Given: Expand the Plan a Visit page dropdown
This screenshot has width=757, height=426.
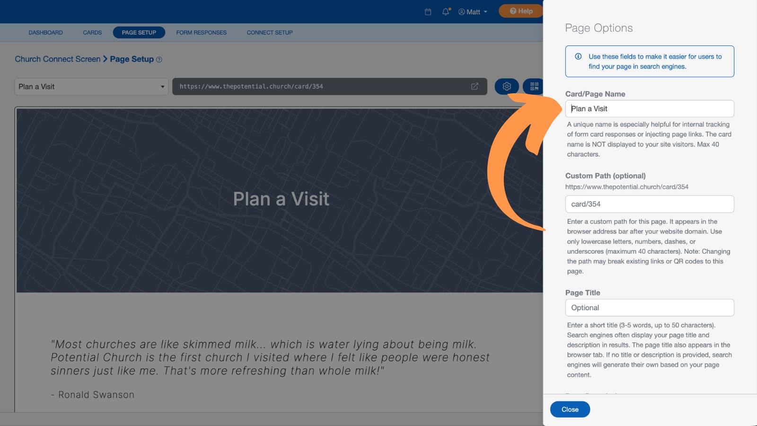Looking at the screenshot, I should tap(91, 87).
